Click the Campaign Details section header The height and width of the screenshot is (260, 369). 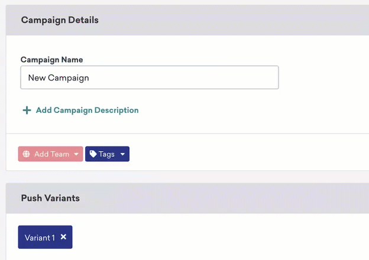[x=187, y=20]
